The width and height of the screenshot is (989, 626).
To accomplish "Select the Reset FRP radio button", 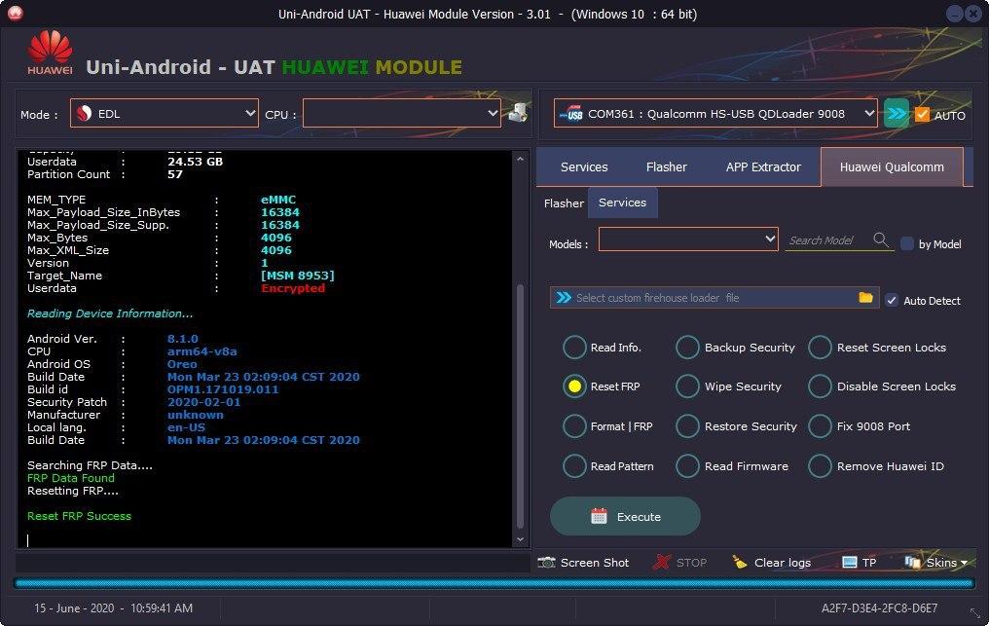I will click(x=574, y=387).
